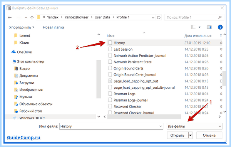Select the page_load_capping_opt_out file
The height and width of the screenshot is (147, 231).
pos(136,81)
